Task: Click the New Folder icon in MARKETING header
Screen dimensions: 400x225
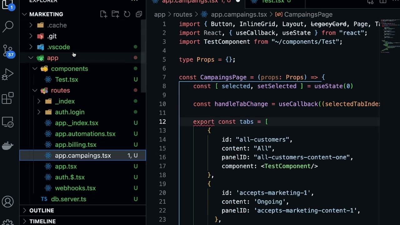Action: [115, 14]
